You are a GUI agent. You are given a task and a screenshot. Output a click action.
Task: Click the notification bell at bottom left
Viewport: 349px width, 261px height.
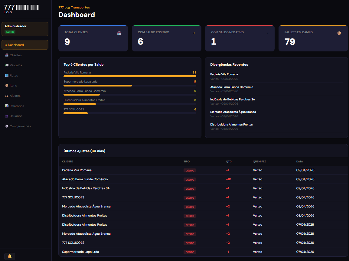(x=9, y=256)
